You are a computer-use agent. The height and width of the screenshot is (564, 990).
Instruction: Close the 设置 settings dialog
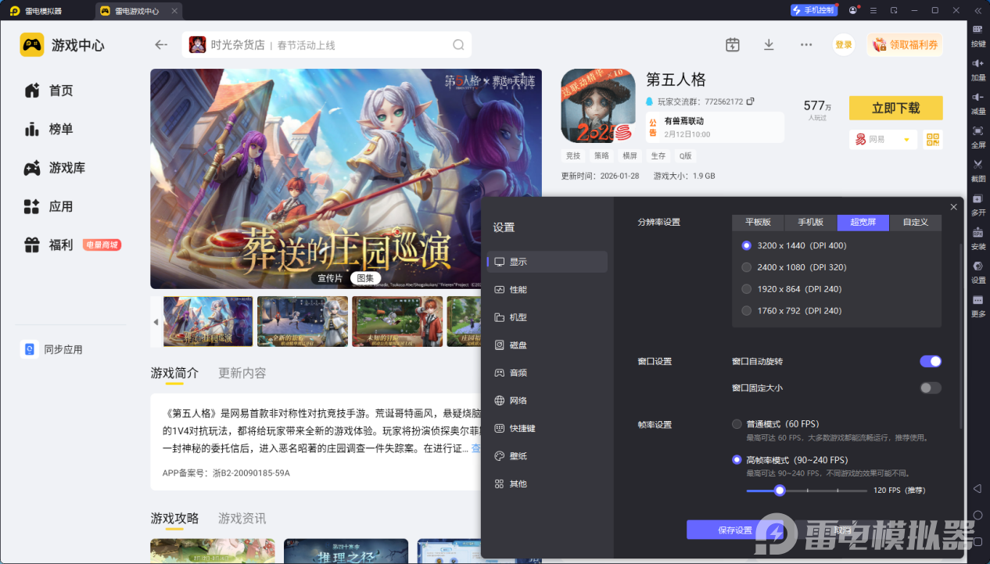coord(953,207)
